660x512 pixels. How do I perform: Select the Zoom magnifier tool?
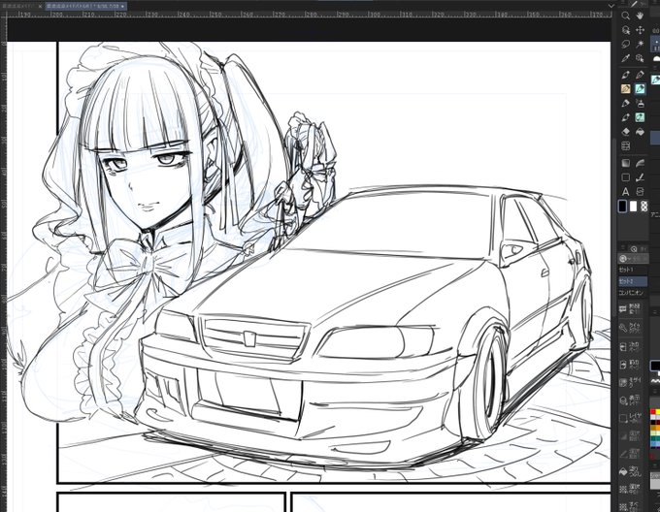point(625,16)
